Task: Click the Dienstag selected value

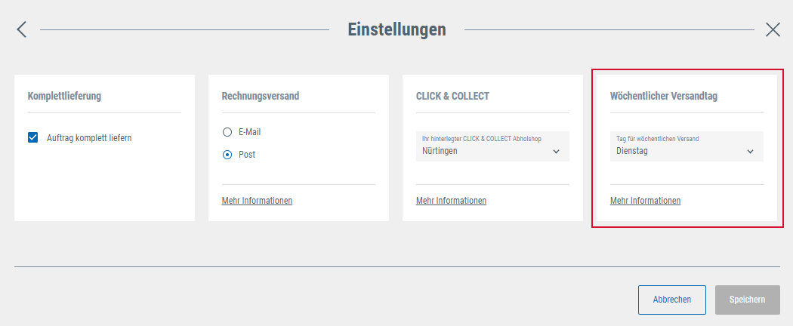Action: point(632,151)
